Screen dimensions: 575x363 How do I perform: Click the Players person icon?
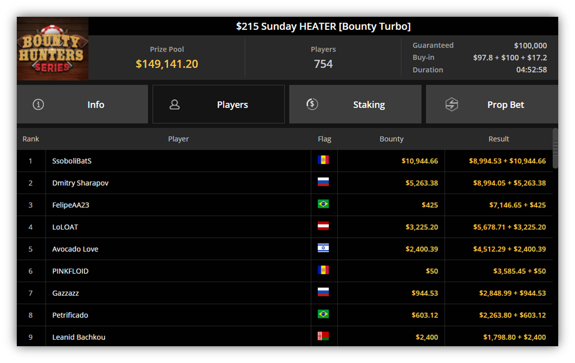[175, 104]
